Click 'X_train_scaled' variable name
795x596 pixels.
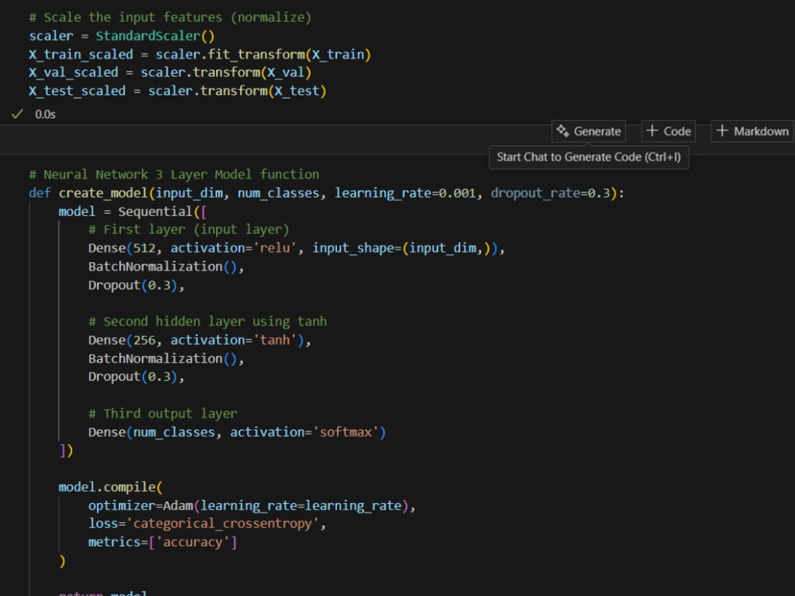coord(81,54)
